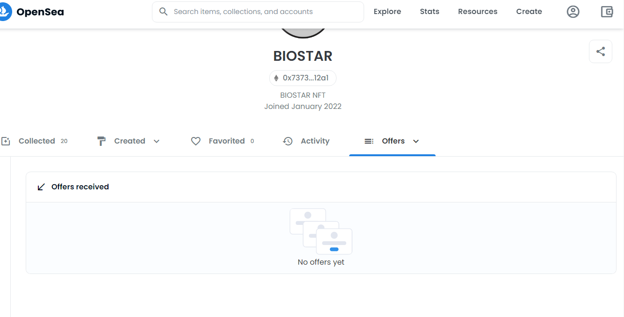Screen dimensions: 624x317
Task: Click the share profile button
Action: click(x=601, y=51)
